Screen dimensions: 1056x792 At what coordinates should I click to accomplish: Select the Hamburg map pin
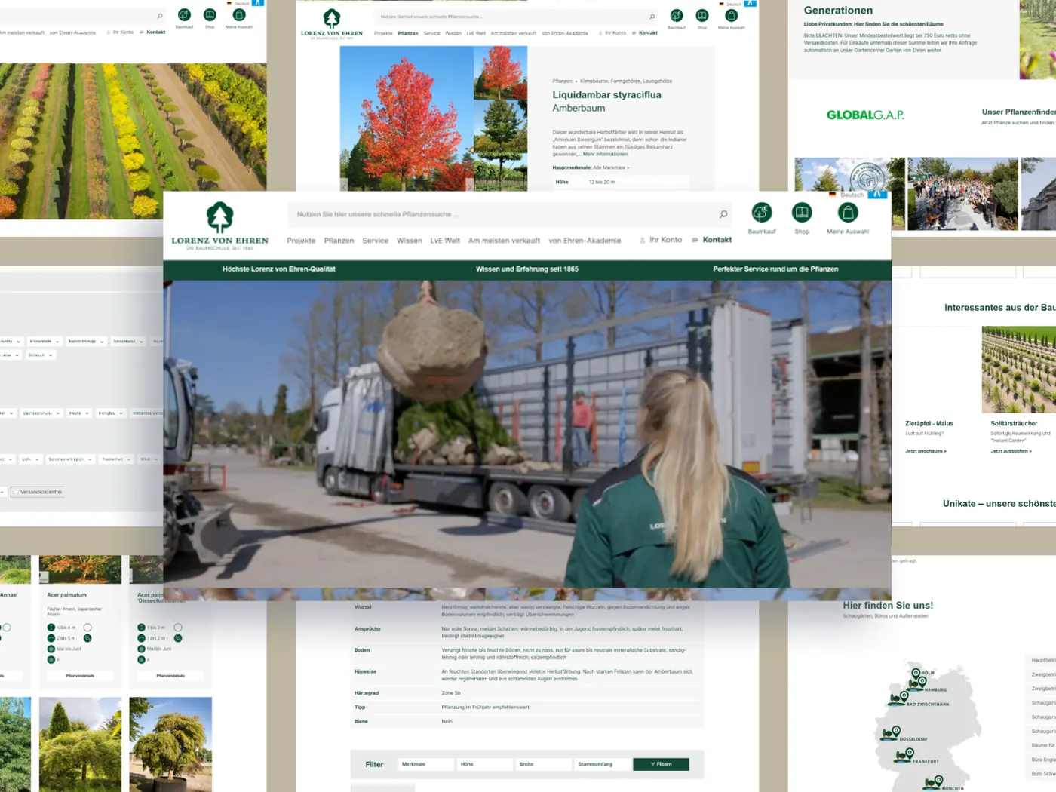[922, 683]
